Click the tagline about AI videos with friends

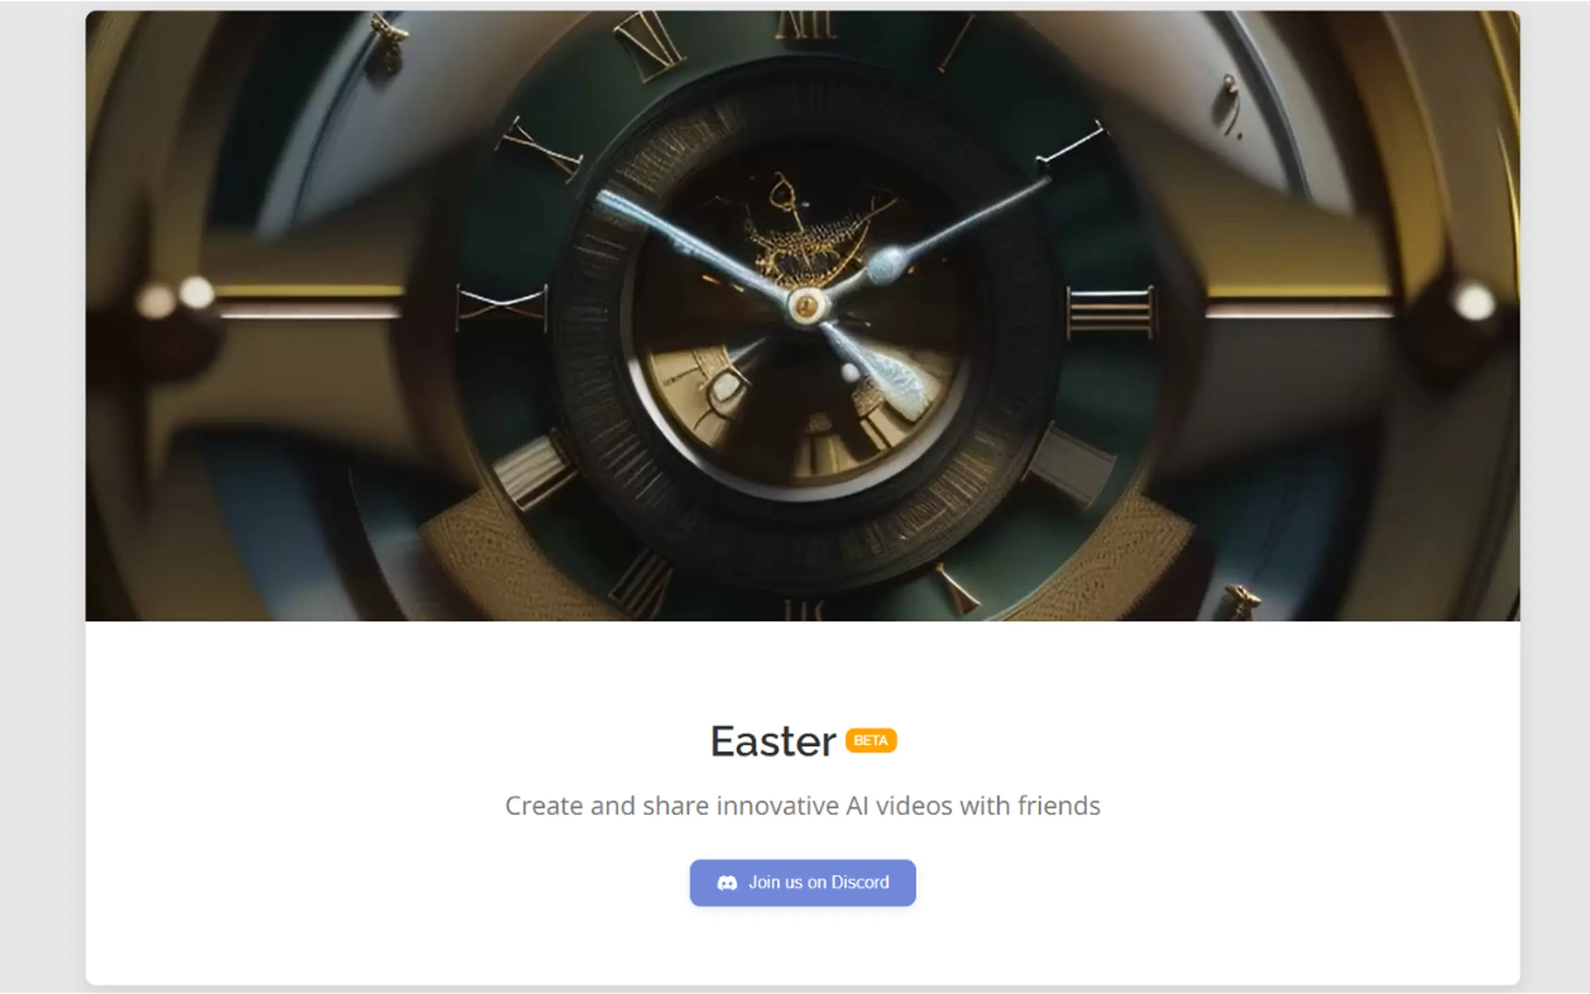(802, 806)
